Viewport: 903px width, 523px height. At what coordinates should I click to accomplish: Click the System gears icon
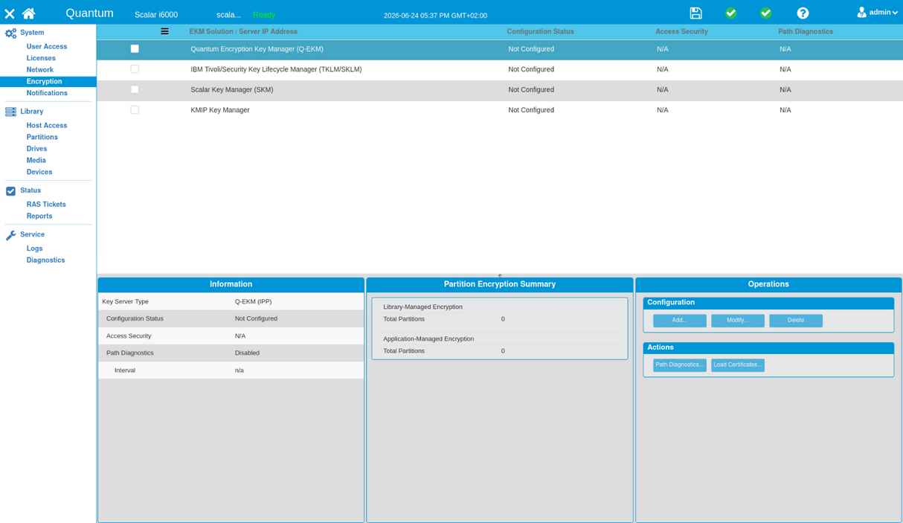(10, 33)
